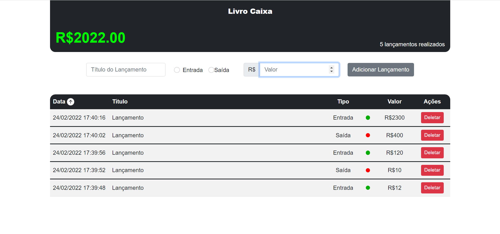Click the red status dot on the R$10 row

tap(368, 170)
